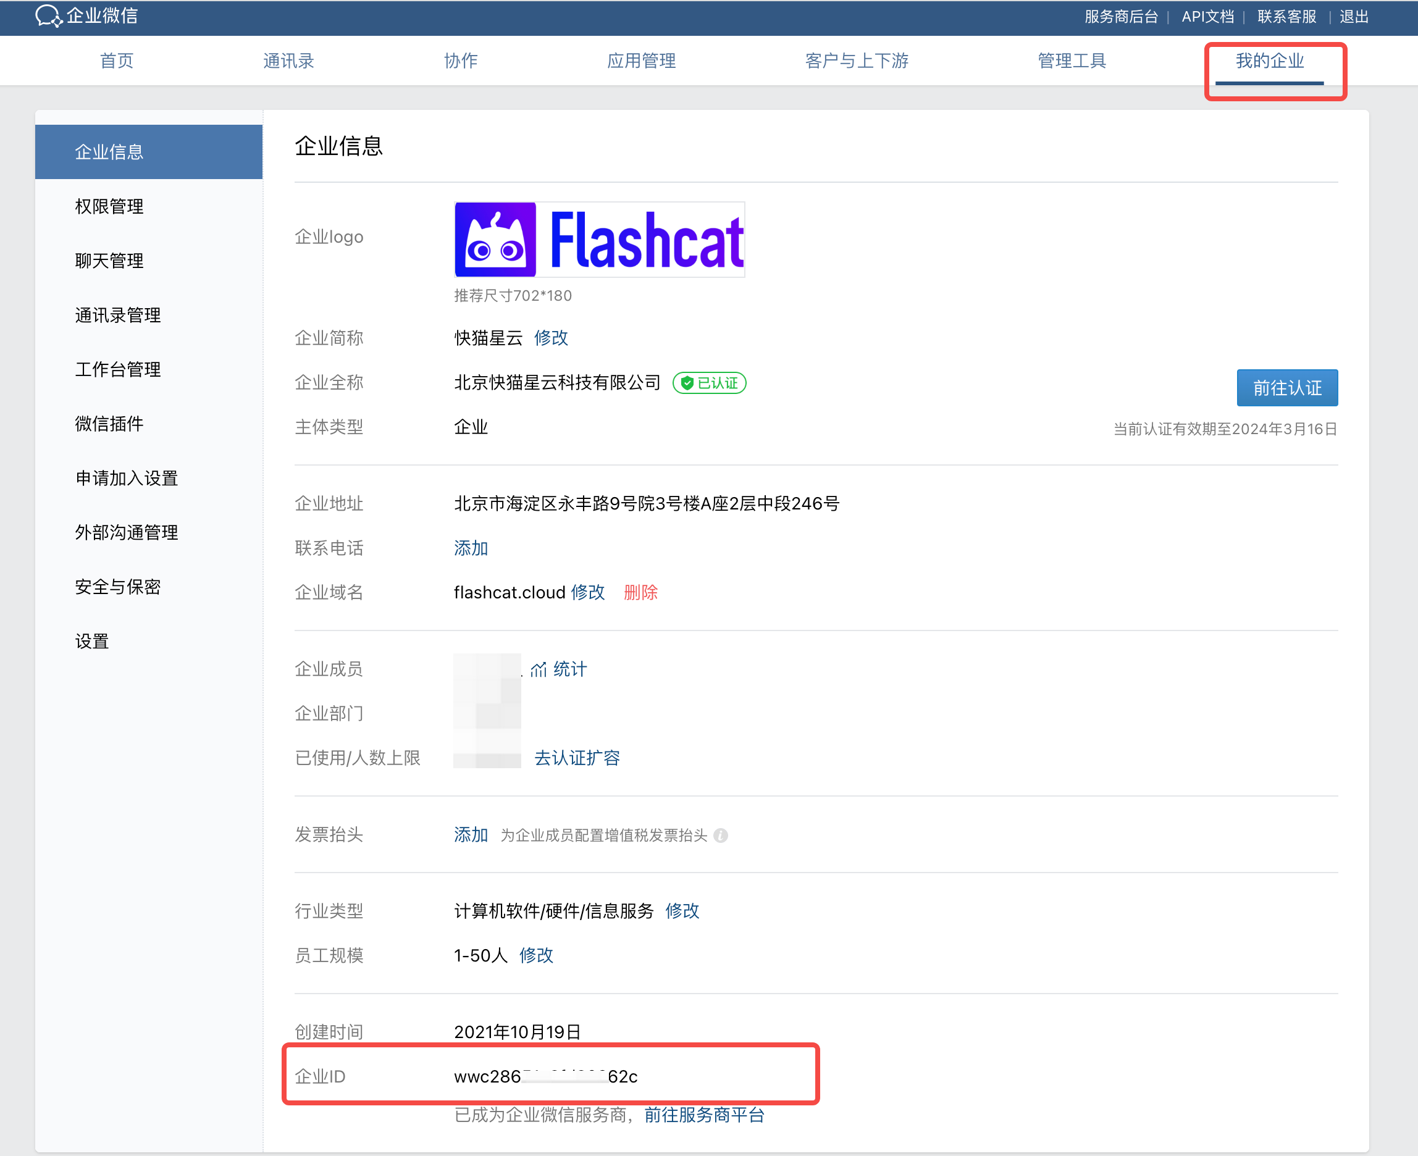
Task: Open API文档 link
Action: pyautogui.click(x=1207, y=17)
